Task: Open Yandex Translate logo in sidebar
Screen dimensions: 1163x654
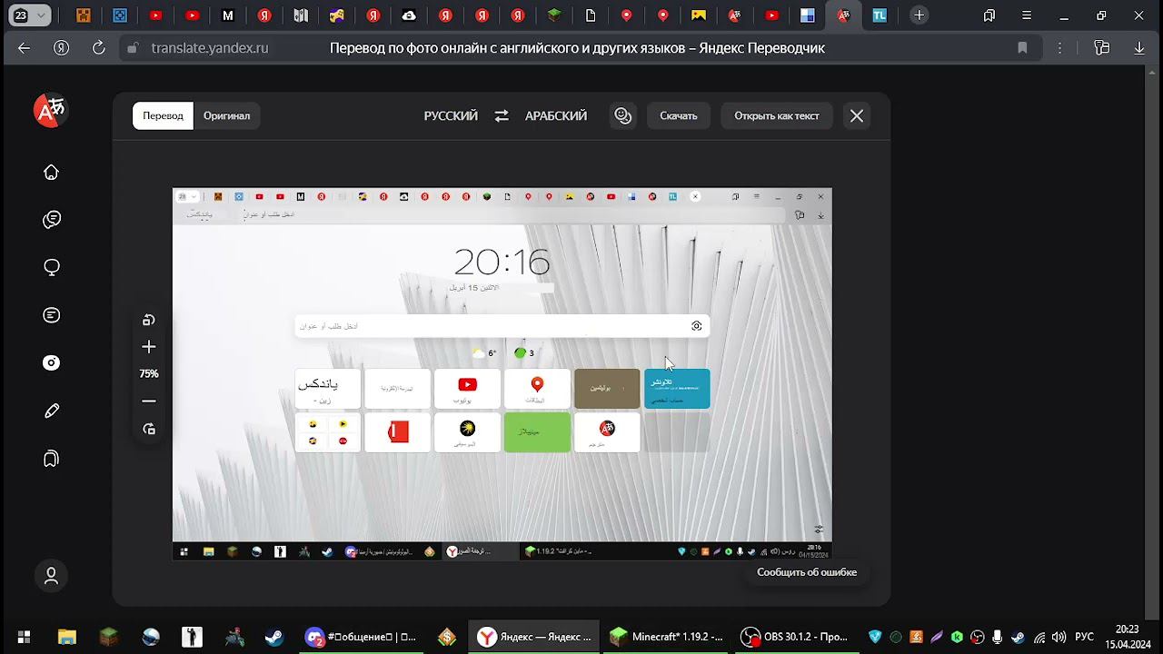Action: click(50, 111)
